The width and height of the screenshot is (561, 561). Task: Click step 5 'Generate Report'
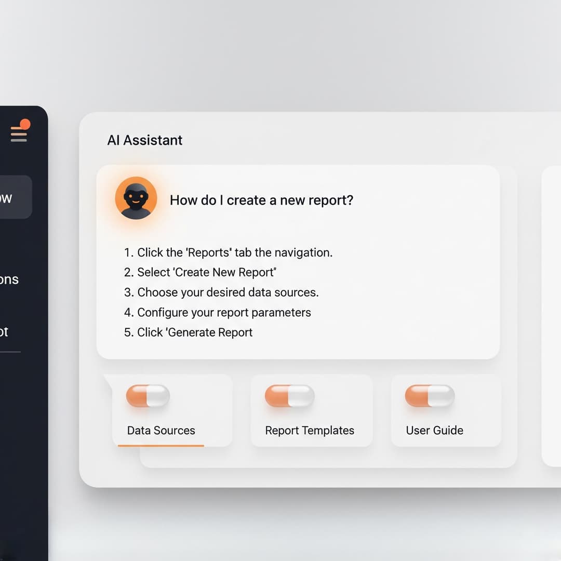(x=188, y=332)
